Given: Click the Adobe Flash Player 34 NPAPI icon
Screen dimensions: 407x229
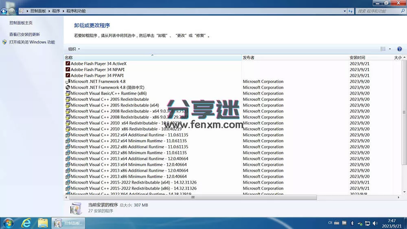Looking at the screenshot, I should tap(68, 69).
